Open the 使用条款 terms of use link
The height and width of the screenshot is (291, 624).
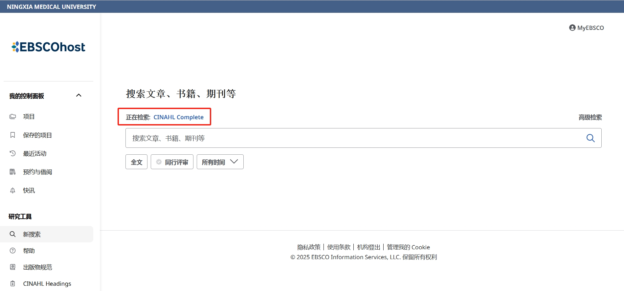click(339, 247)
